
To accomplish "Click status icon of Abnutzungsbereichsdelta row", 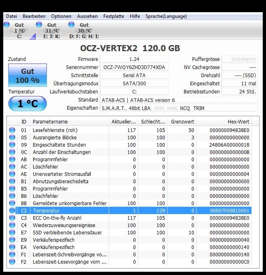I will point(12,181).
